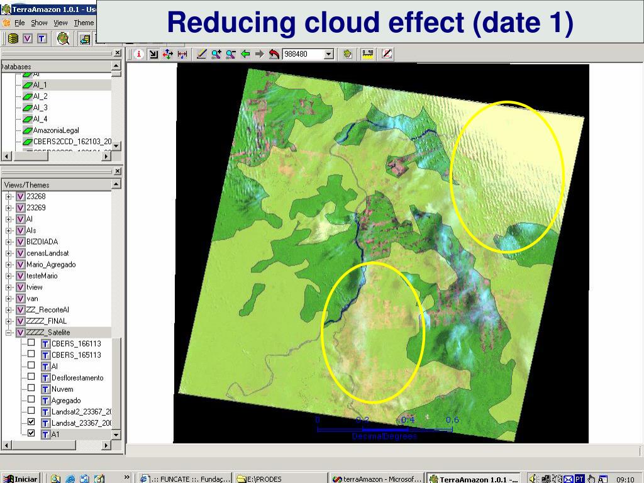Select the information (i) tool
The height and width of the screenshot is (483, 644).
tap(139, 54)
